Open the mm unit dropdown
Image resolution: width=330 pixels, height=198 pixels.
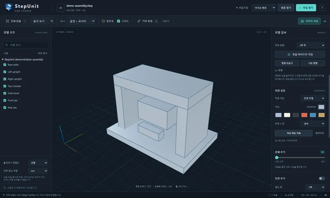point(38,171)
